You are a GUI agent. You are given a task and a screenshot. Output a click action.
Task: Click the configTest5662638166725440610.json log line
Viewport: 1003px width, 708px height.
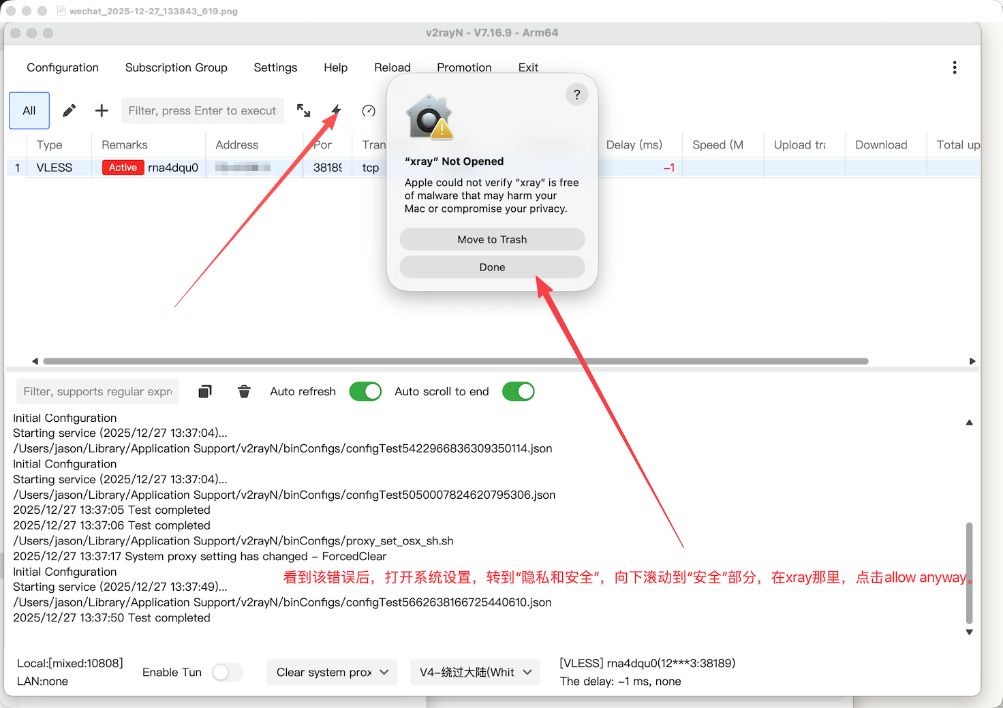click(x=282, y=602)
